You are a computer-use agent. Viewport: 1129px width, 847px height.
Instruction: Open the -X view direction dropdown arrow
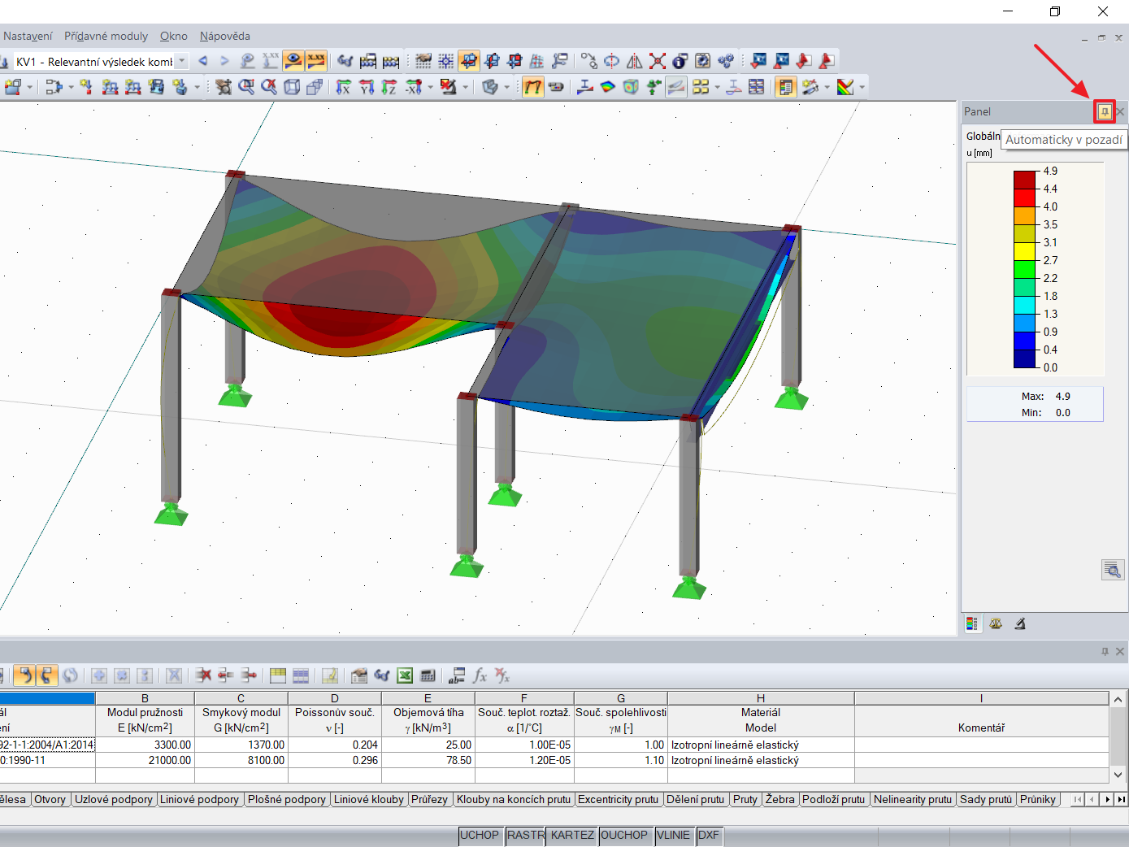[x=431, y=88]
